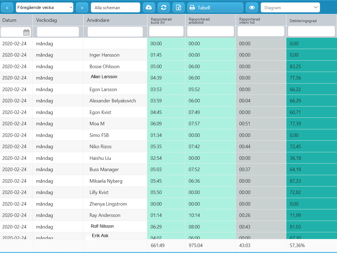
Task: Open the date picker calendar icon
Action: pyautogui.click(x=26, y=32)
